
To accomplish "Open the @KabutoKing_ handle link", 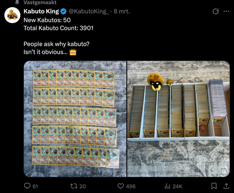I will tap(89, 11).
